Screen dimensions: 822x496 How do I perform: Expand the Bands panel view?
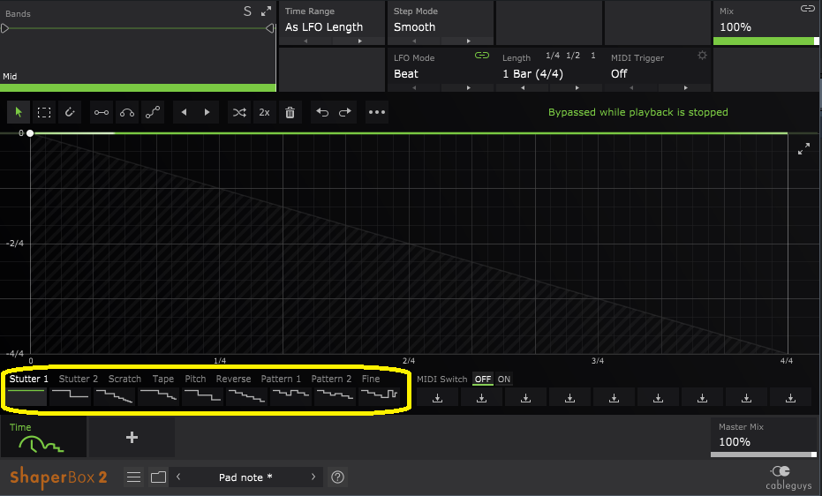click(x=267, y=11)
